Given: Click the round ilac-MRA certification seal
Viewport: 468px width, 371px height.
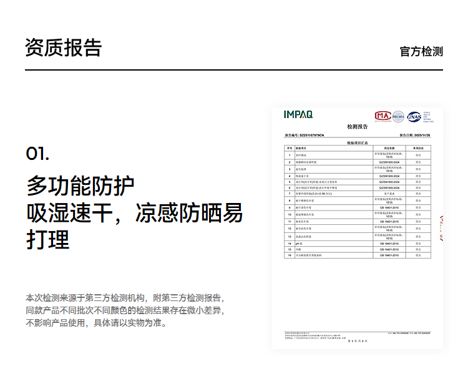Looking at the screenshot, I should [x=398, y=116].
